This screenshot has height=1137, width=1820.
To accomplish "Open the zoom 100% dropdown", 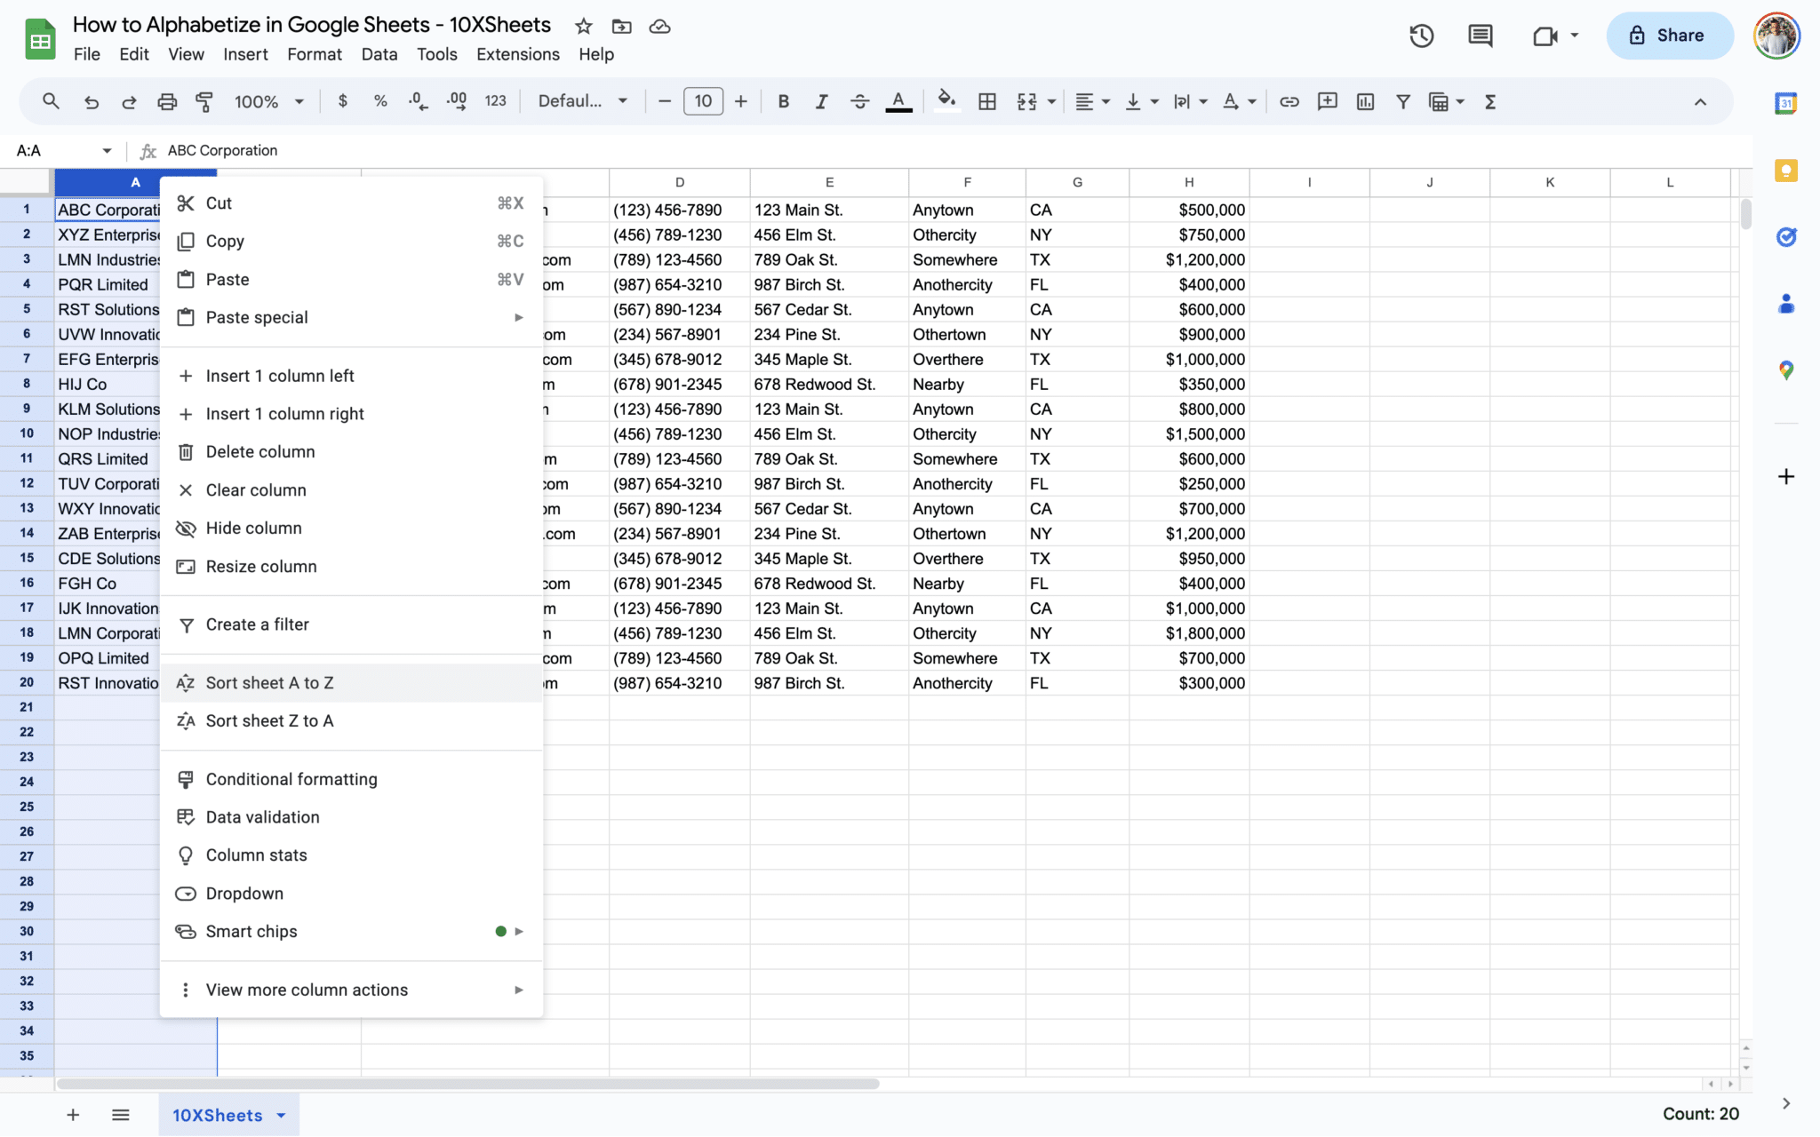I will click(268, 101).
